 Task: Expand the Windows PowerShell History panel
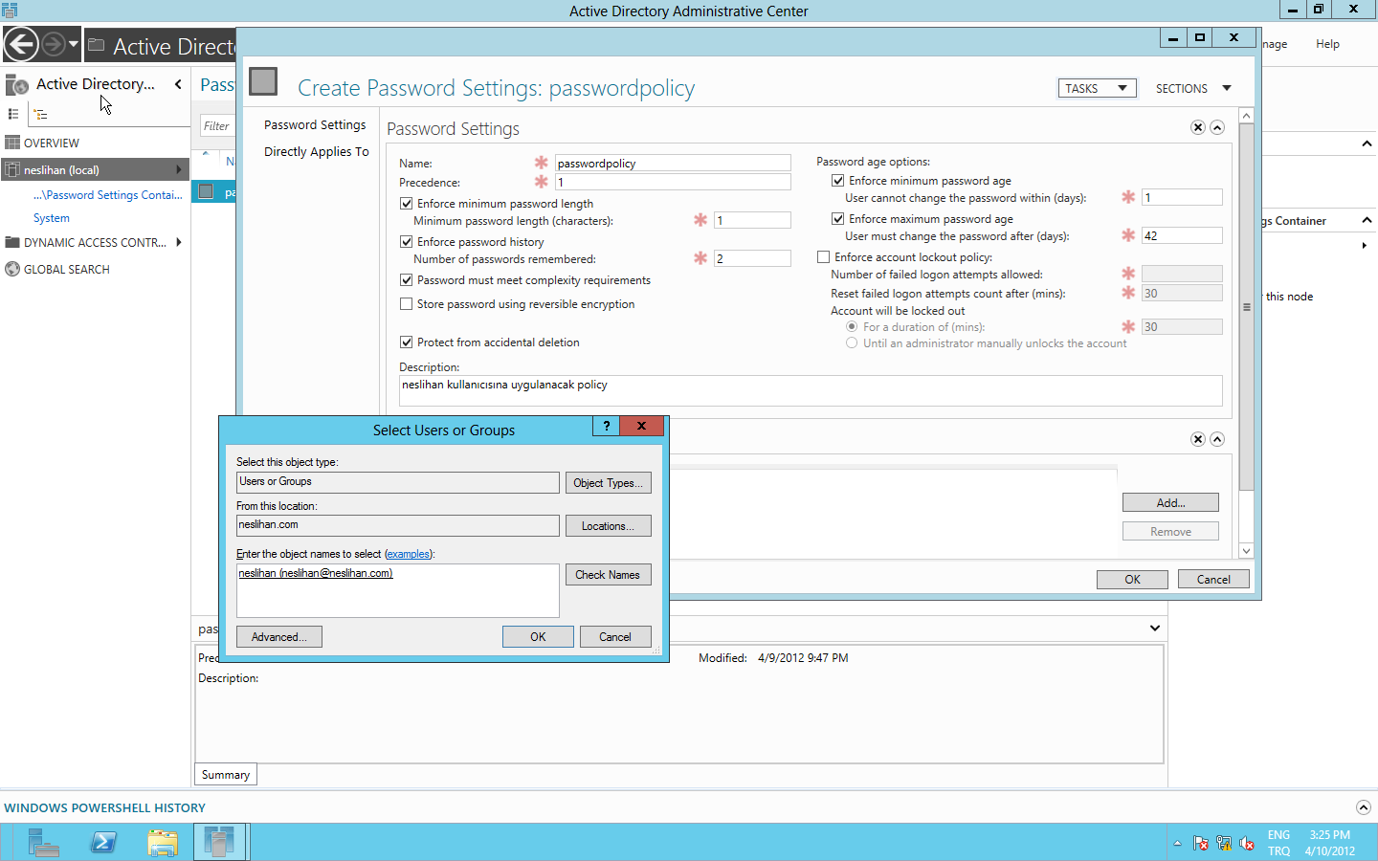[1364, 807]
